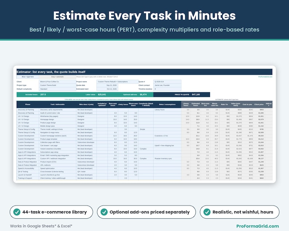Click the PRICE TO QUOTE value $47,100

coord(196,95)
